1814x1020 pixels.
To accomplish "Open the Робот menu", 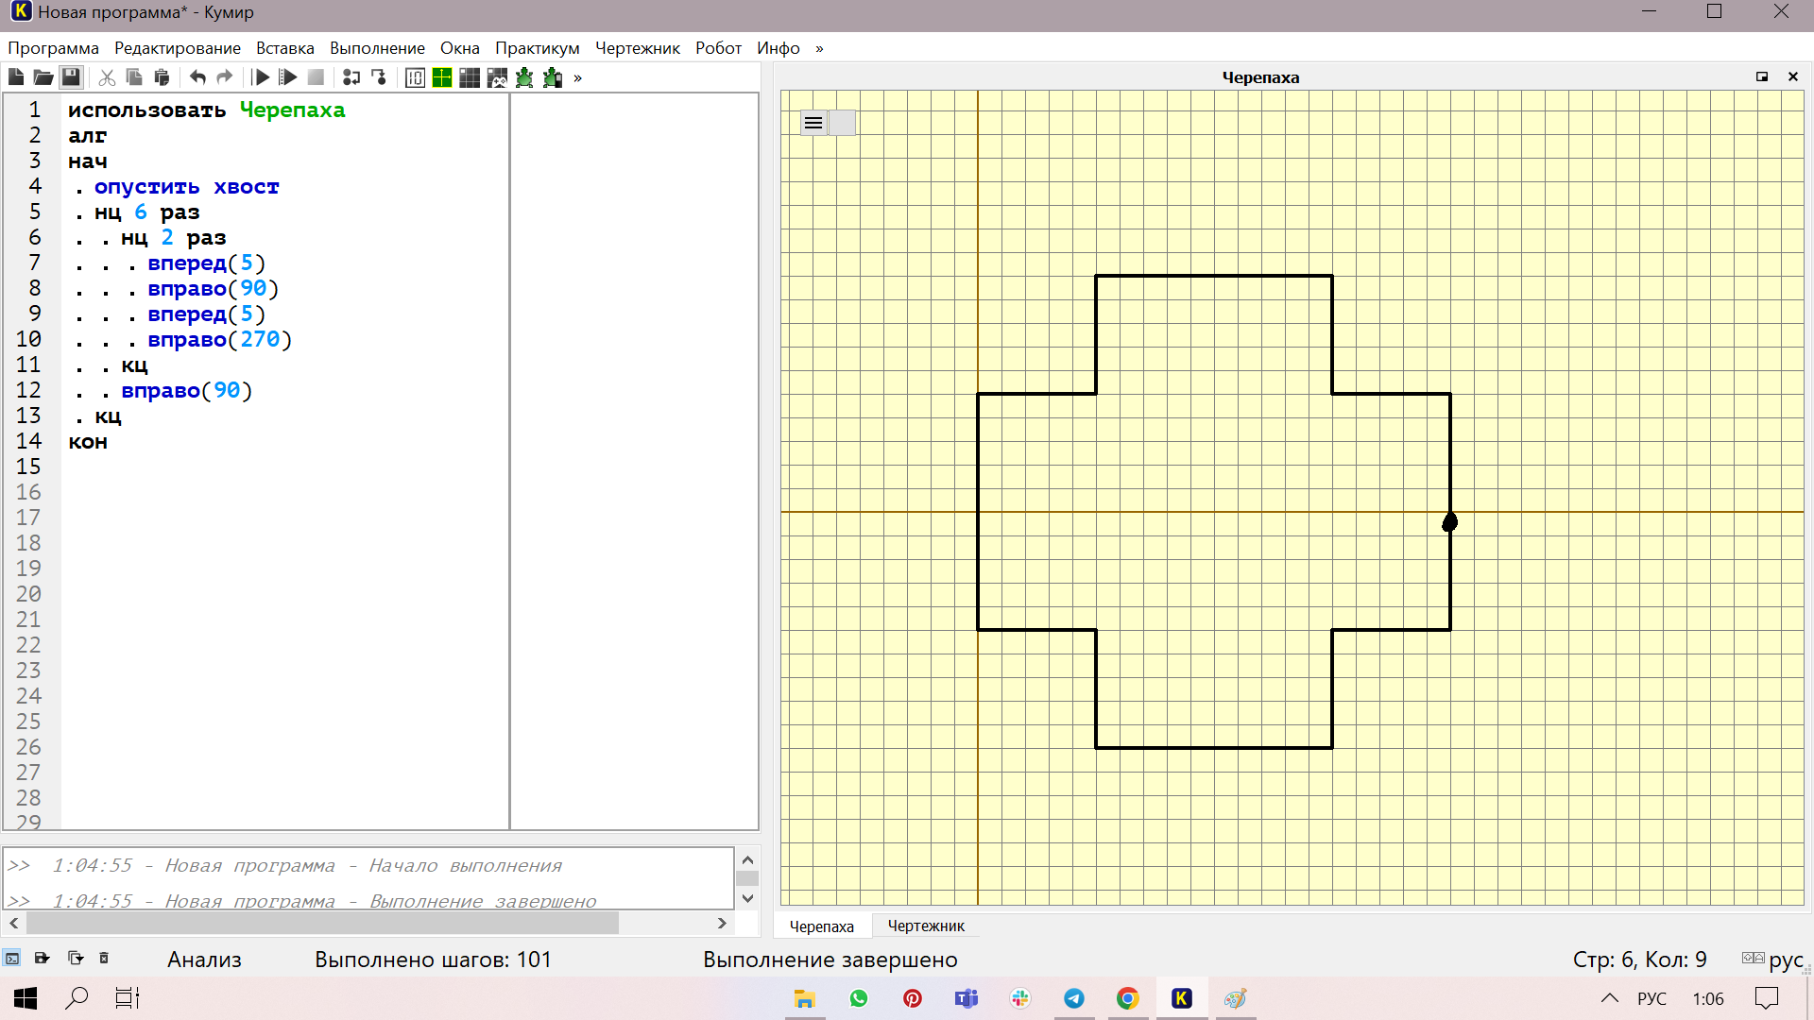I will pyautogui.click(x=718, y=48).
